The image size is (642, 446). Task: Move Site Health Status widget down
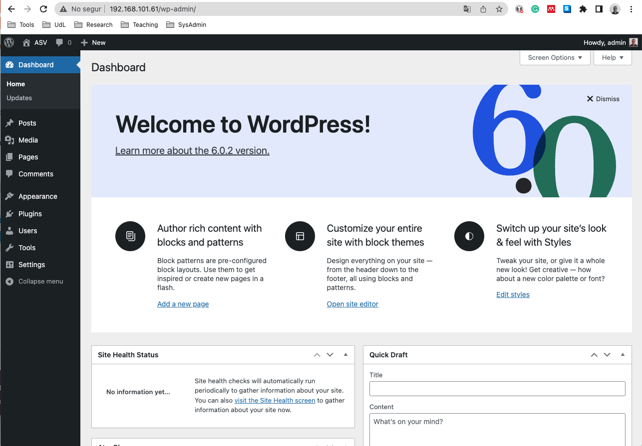coord(330,355)
